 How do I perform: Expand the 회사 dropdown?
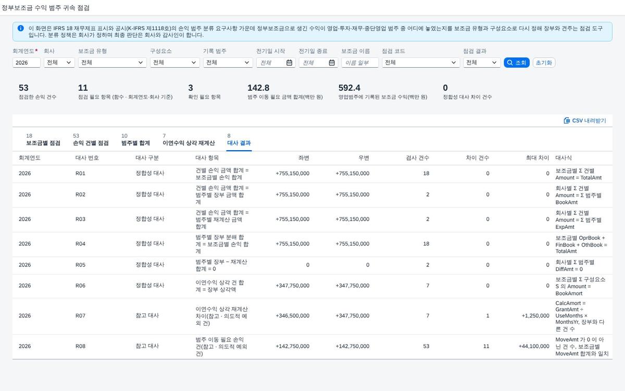[59, 63]
